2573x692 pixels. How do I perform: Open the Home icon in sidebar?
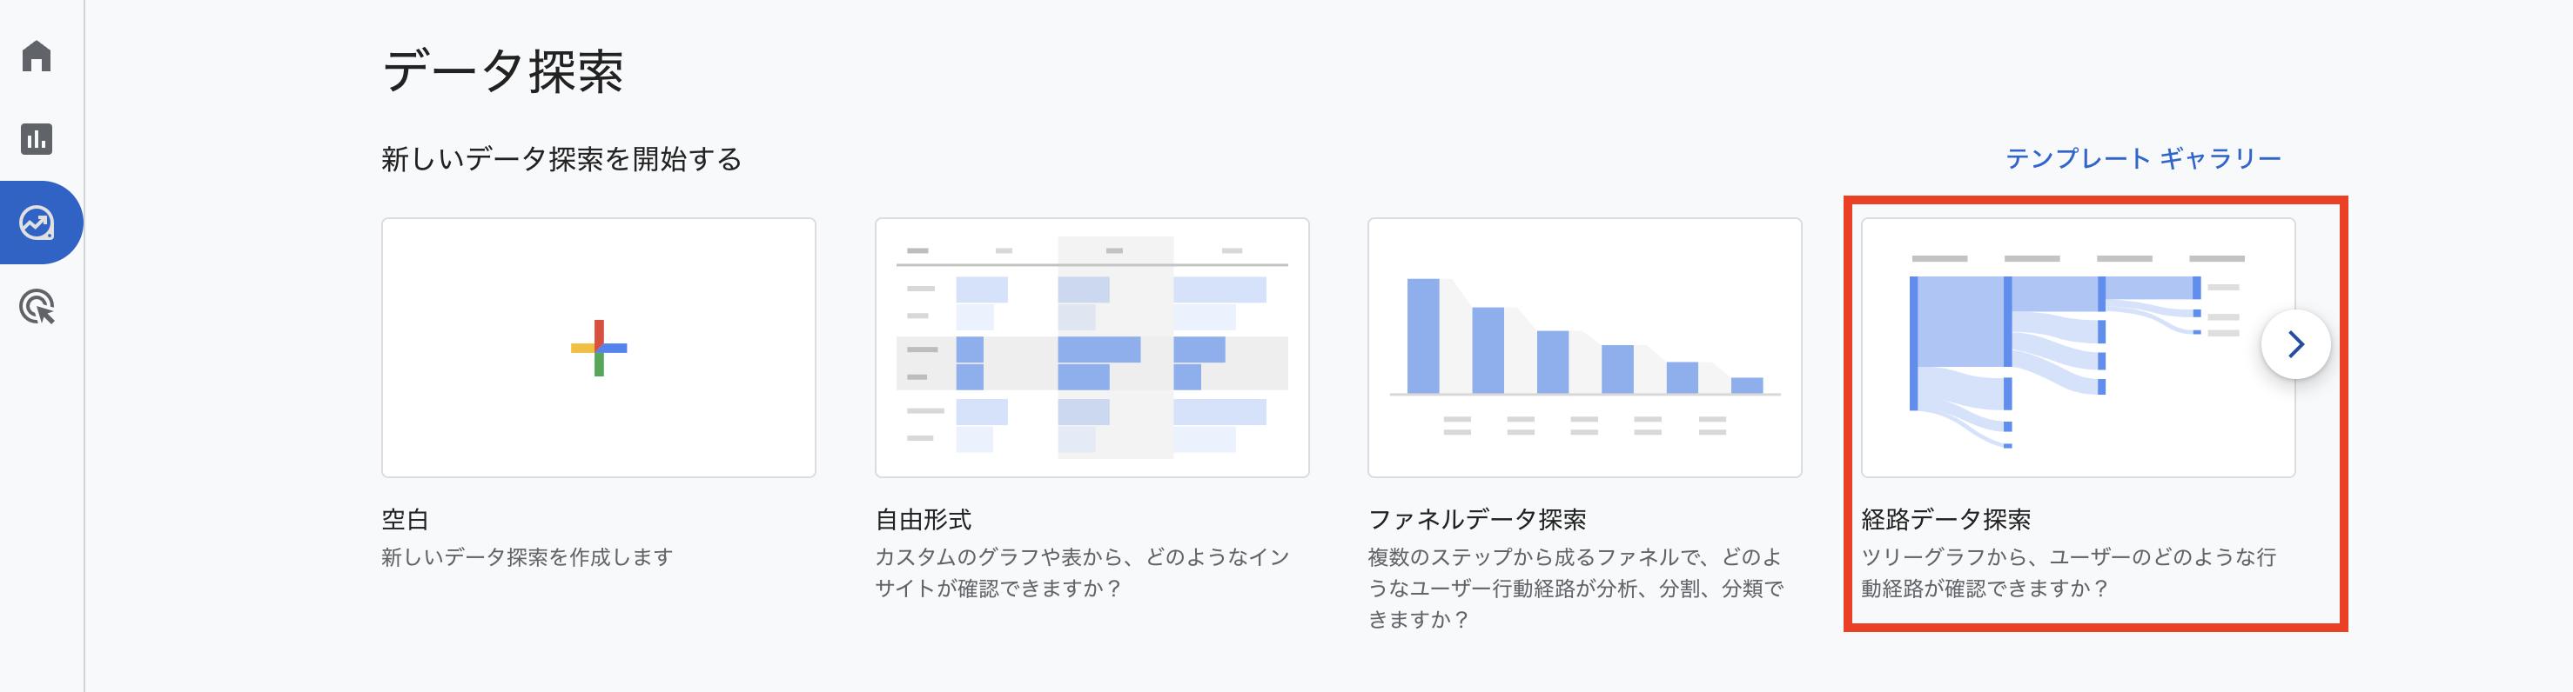click(x=37, y=56)
